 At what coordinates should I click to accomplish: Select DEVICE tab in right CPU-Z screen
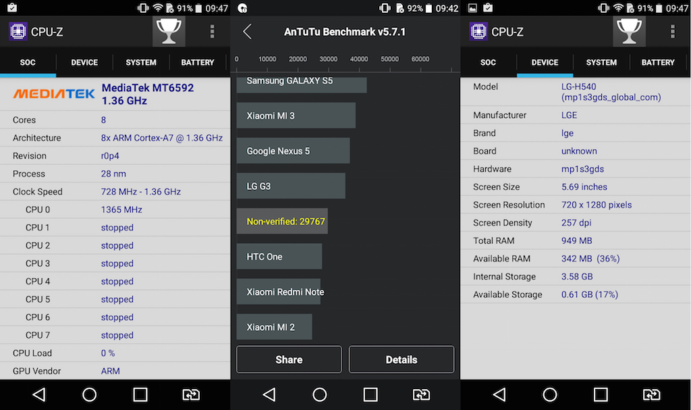click(x=545, y=62)
